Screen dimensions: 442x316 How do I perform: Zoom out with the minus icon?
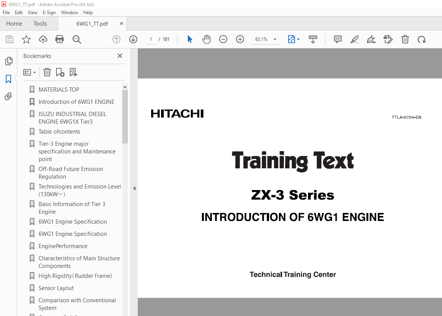(223, 39)
